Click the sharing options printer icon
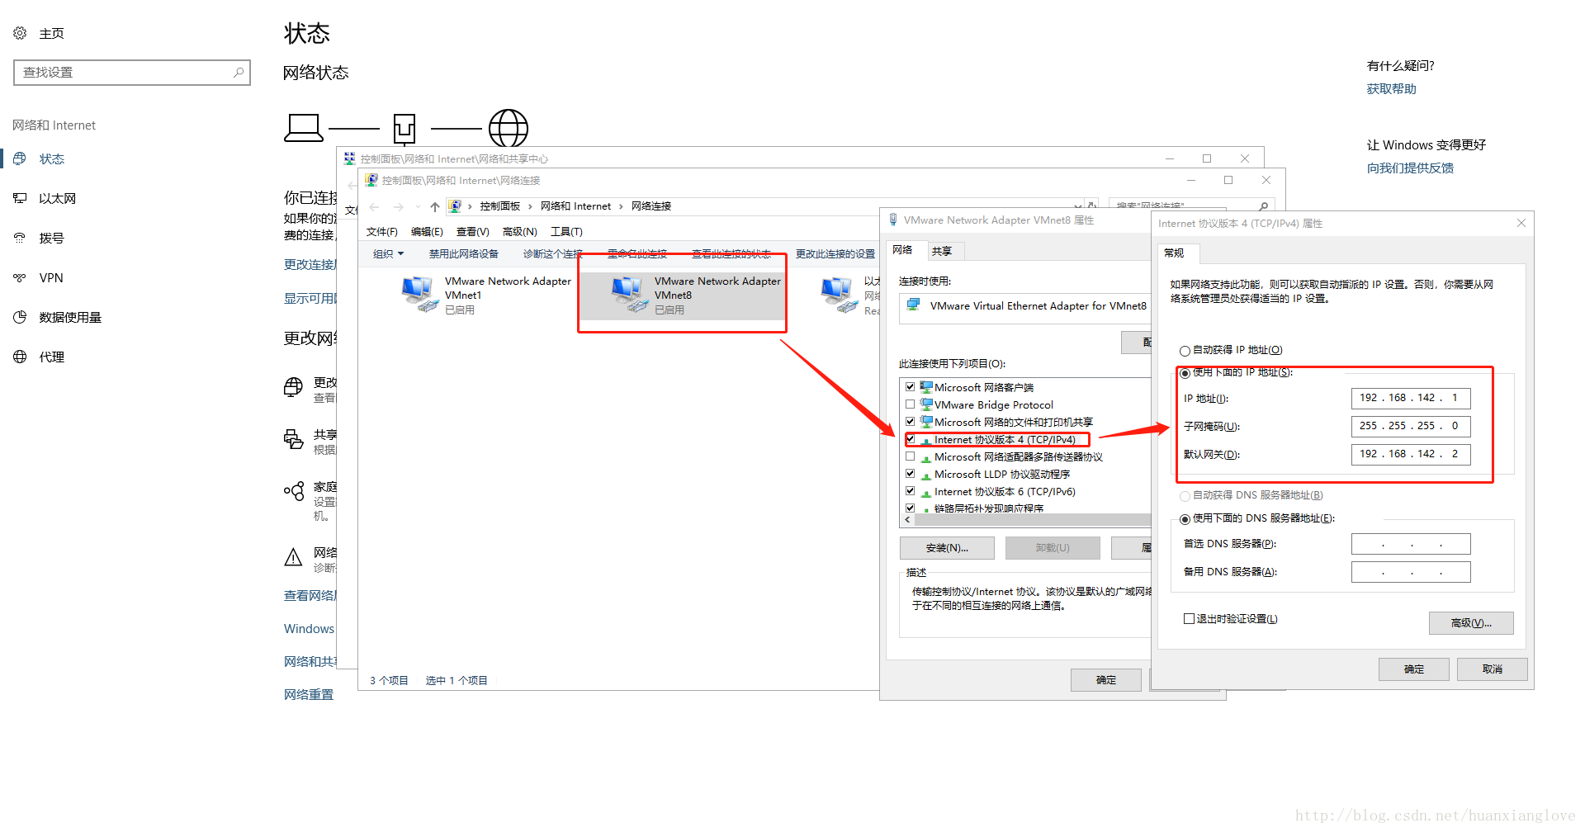This screenshot has height=832, width=1585. (293, 439)
